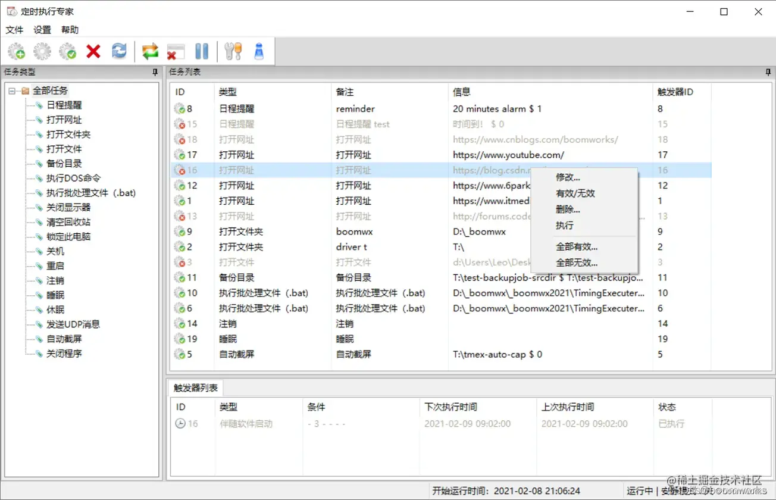776x500 pixels.
Task: Select the 触发器列表 tab
Action: pos(195,388)
